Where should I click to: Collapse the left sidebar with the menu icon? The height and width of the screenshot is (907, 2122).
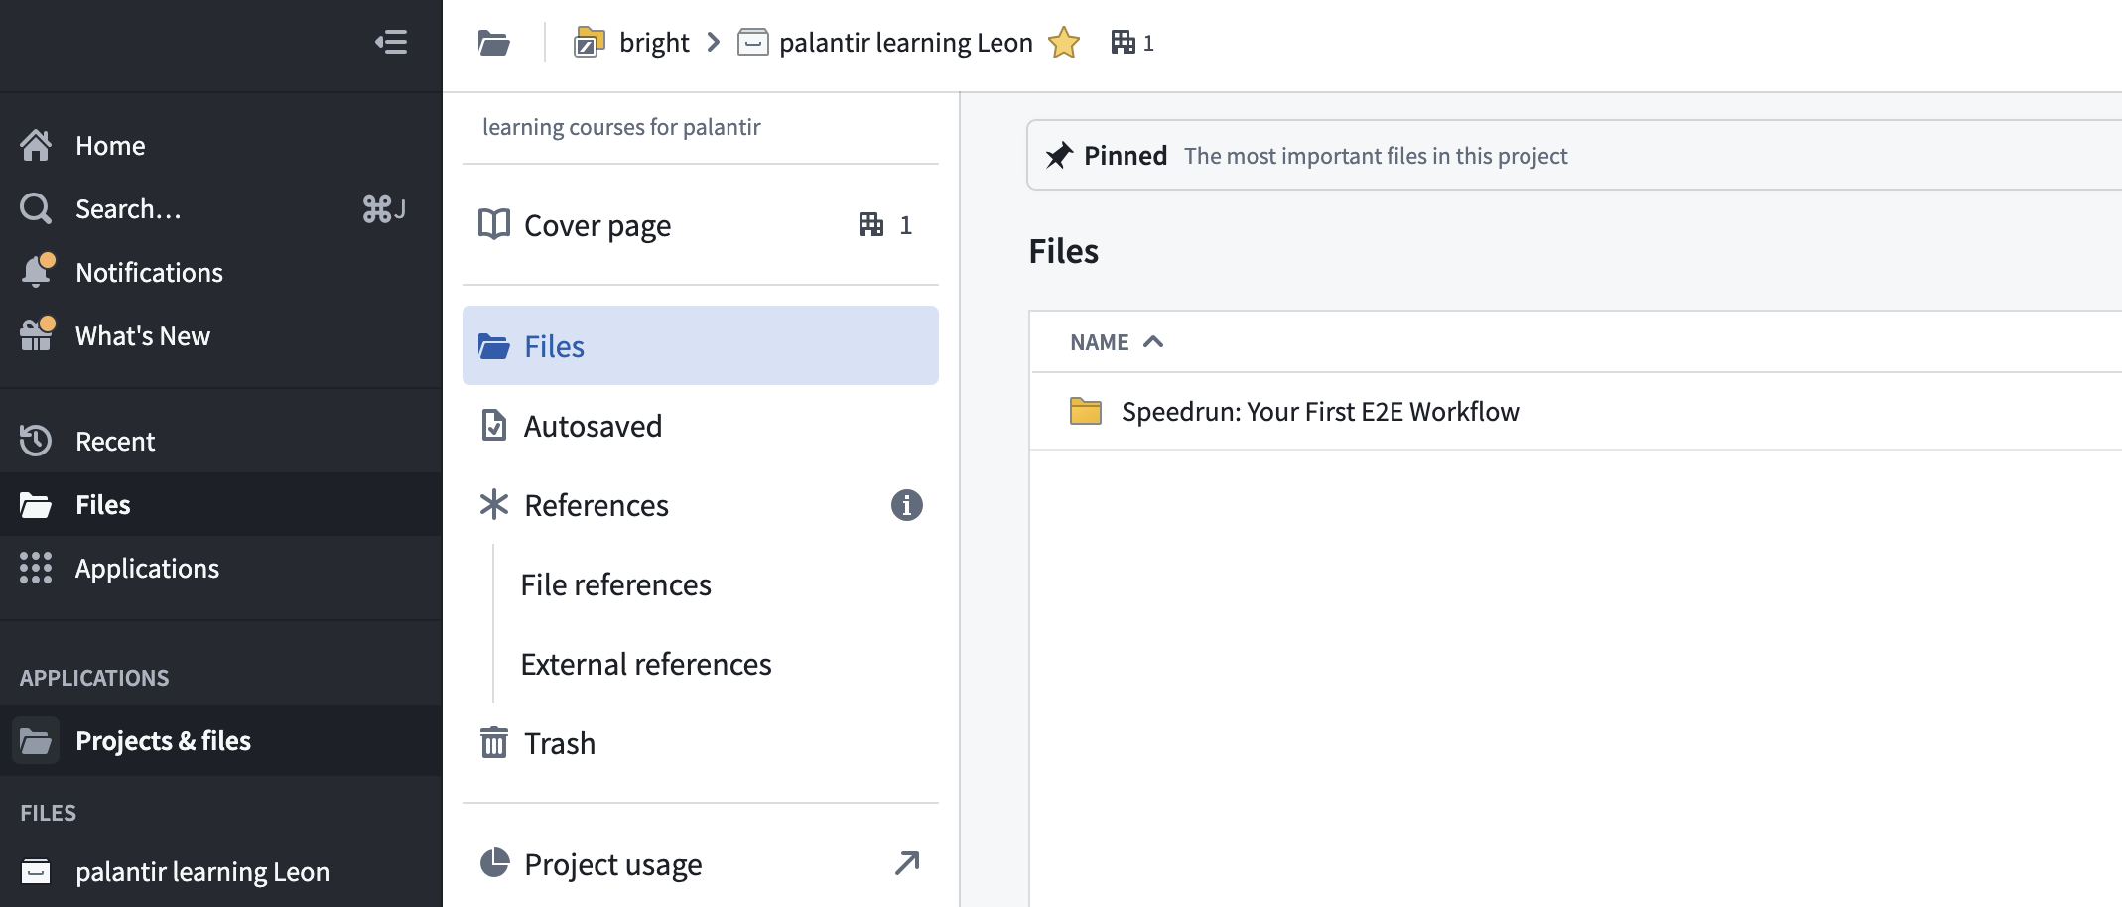click(391, 42)
